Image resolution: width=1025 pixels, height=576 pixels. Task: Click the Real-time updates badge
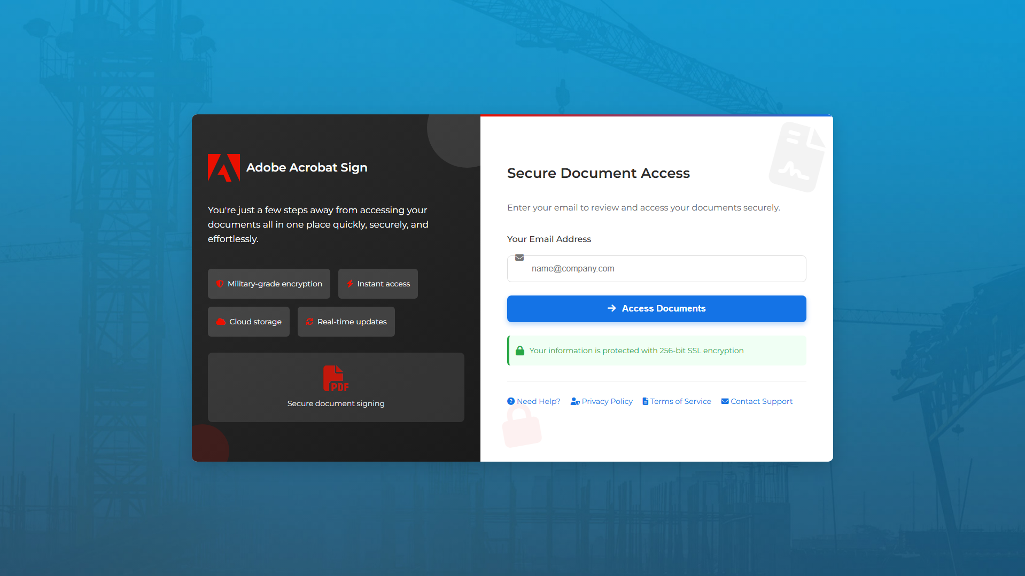click(x=346, y=322)
